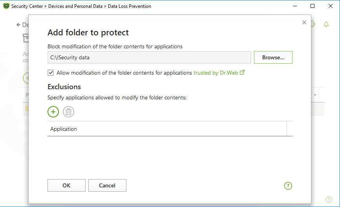
Task: Toggle Allow modification for trusted applications checkbox
Action: point(51,73)
